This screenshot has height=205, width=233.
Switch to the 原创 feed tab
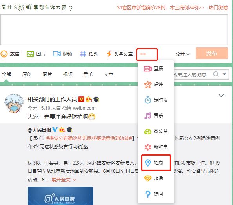point(27,74)
